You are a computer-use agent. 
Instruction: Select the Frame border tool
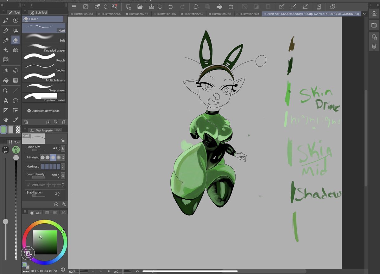pyautogui.click(x=6, y=110)
